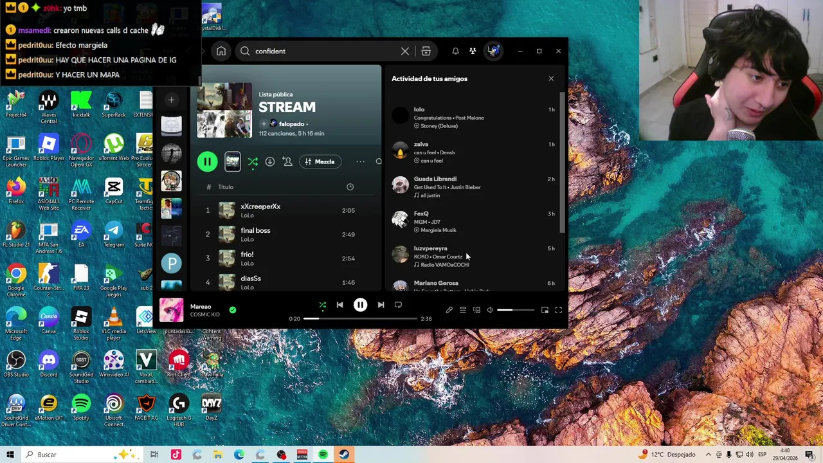Open Guada Librandi's profile in friend activity
This screenshot has width=823, height=463.
click(435, 179)
